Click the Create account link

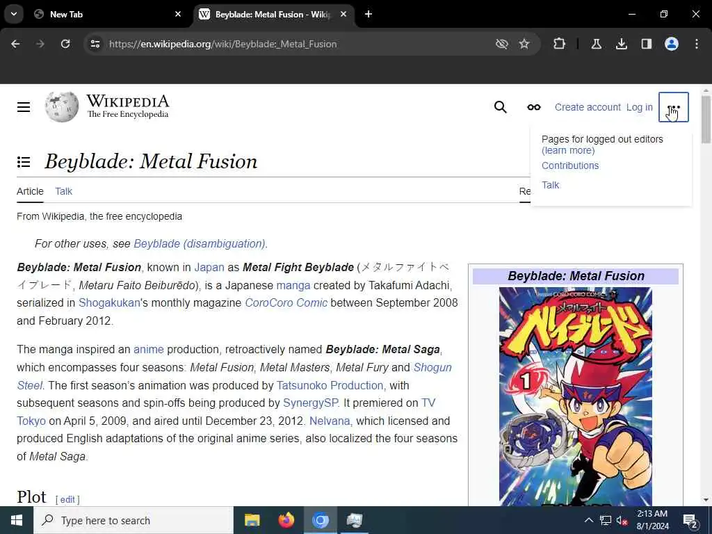coord(588,107)
